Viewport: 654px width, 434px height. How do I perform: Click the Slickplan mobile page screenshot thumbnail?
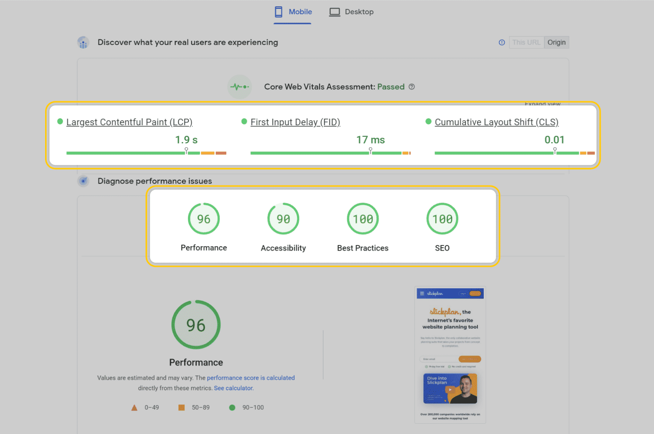450,355
